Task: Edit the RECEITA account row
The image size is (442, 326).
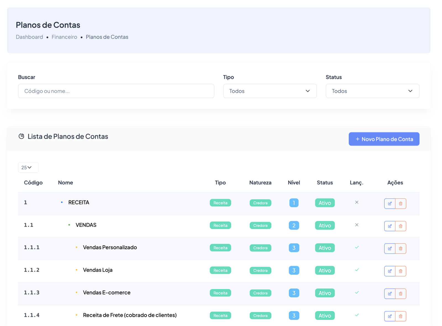Action: coord(390,204)
